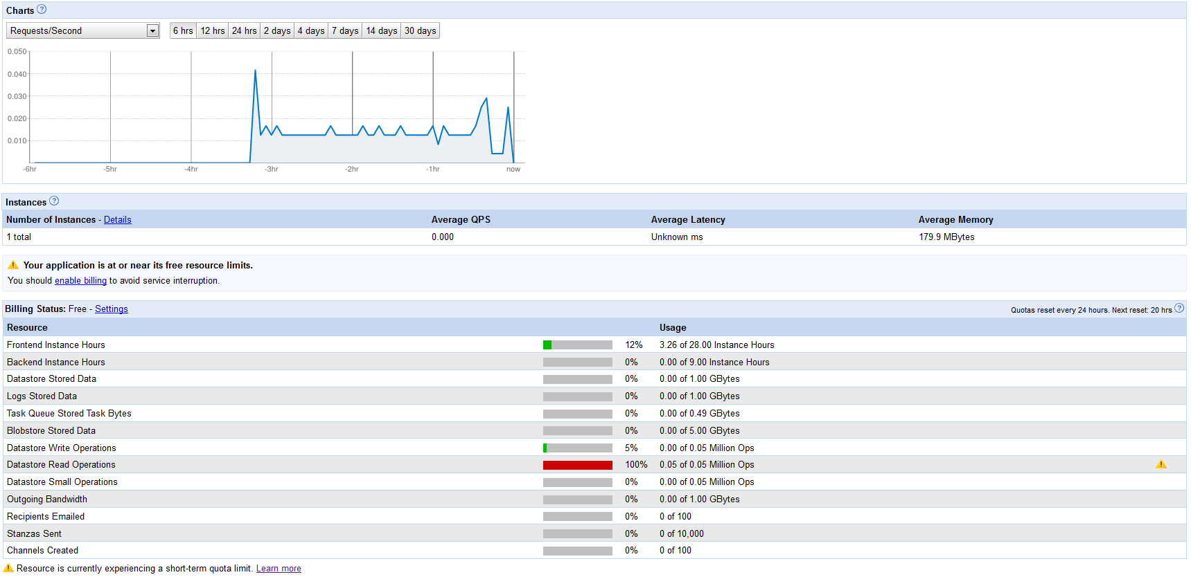Select the Logs Stored Data label

click(x=42, y=396)
